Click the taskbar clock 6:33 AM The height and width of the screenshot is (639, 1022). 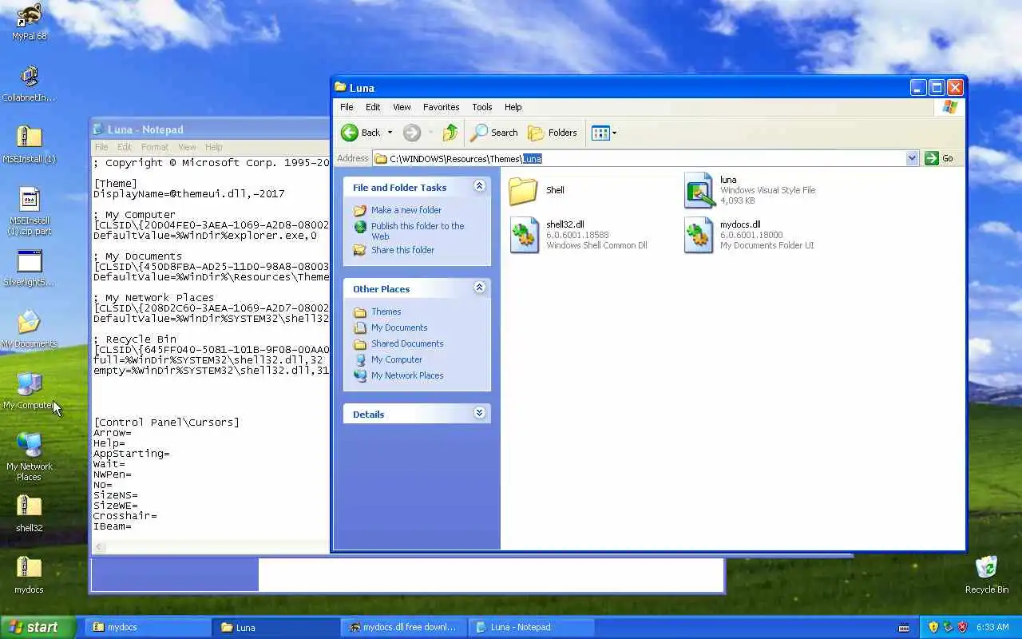pyautogui.click(x=992, y=627)
